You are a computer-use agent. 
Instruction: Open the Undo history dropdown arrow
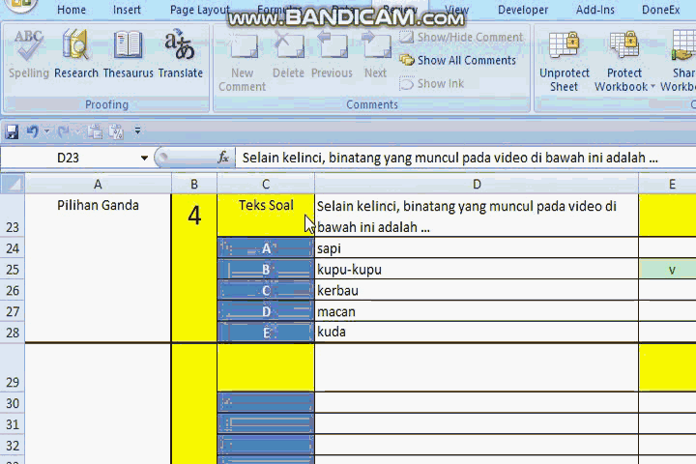click(46, 131)
